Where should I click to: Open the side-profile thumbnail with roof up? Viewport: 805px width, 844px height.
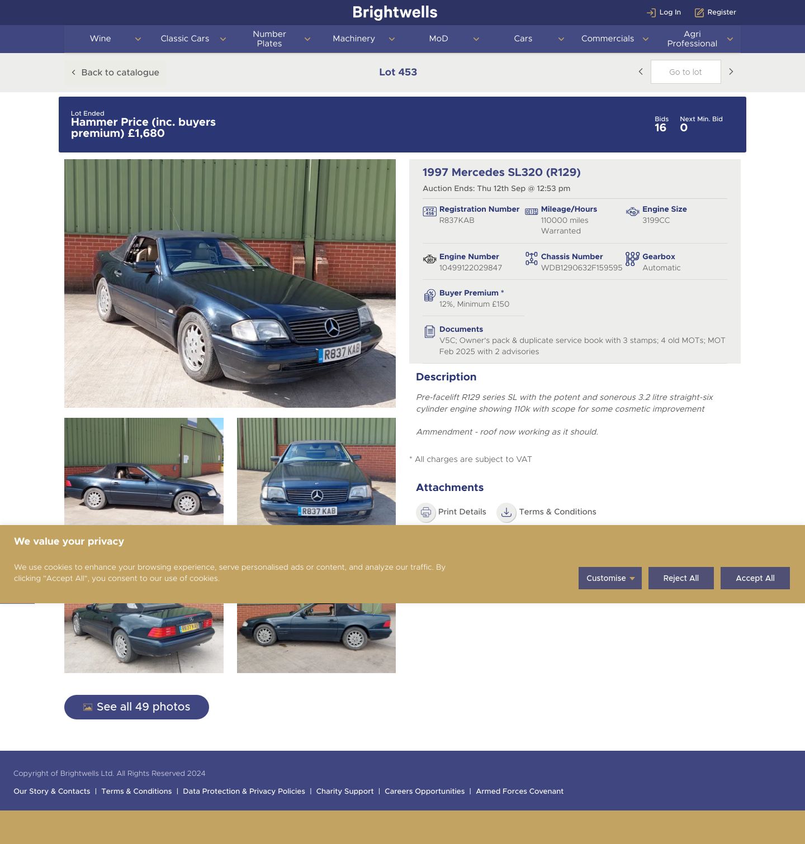(x=316, y=638)
